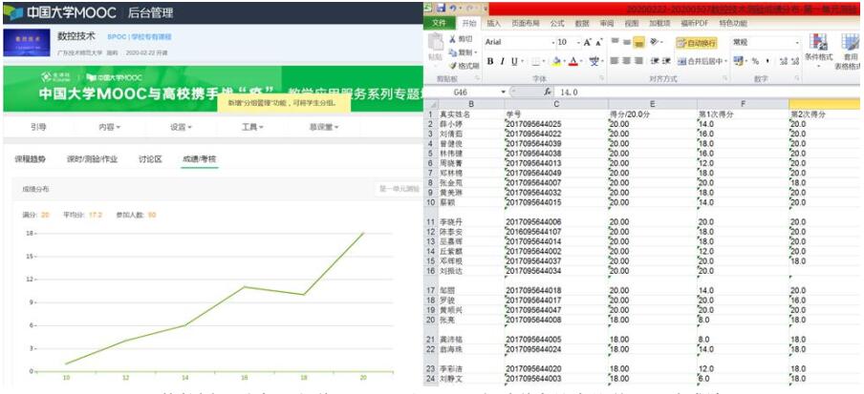Open the 讨论区 tab

(150, 158)
